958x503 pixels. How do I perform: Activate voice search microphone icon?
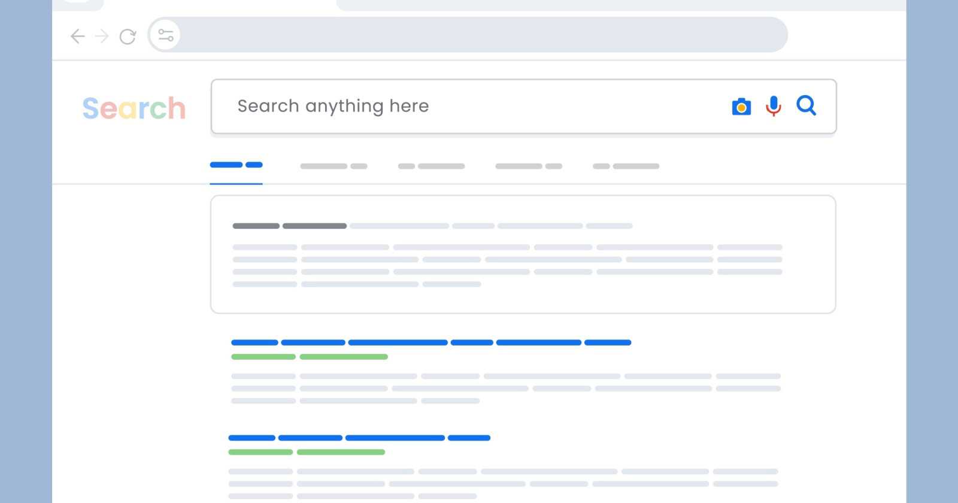tap(774, 106)
